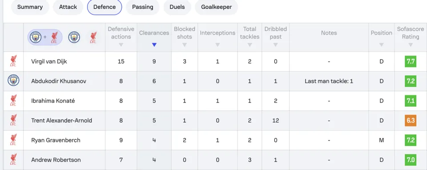Viewport: 427px width, 170px height.
Task: Click Liverpool badge beside Ryan Gravenberch
Action: [x=13, y=140]
